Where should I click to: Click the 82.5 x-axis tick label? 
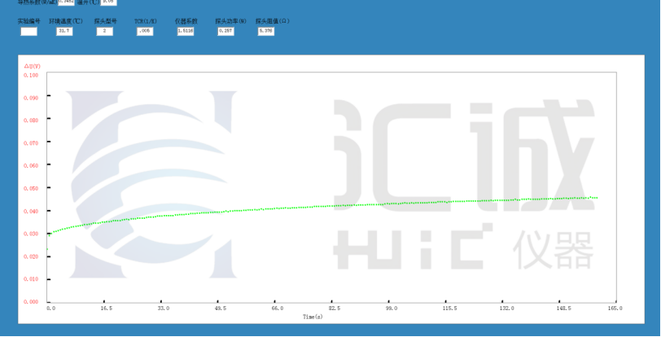point(335,309)
